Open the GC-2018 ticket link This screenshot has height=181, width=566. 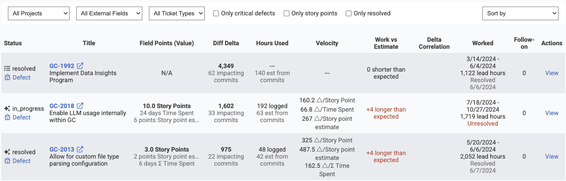62,106
